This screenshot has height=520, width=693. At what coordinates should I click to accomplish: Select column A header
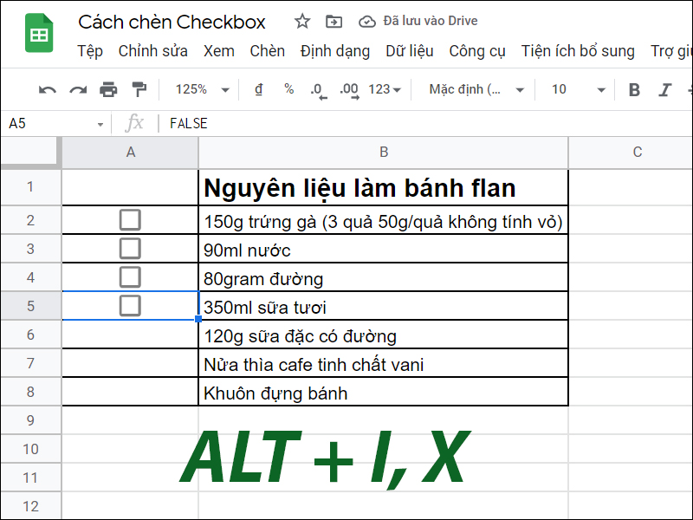coord(131,153)
